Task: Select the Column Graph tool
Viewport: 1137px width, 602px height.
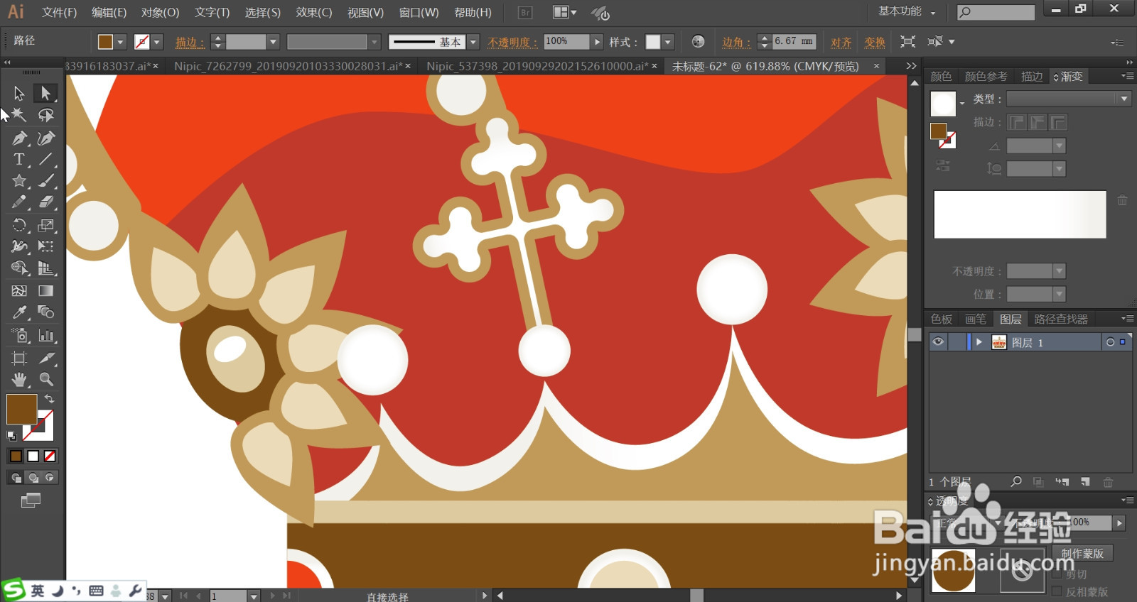Action: (46, 335)
